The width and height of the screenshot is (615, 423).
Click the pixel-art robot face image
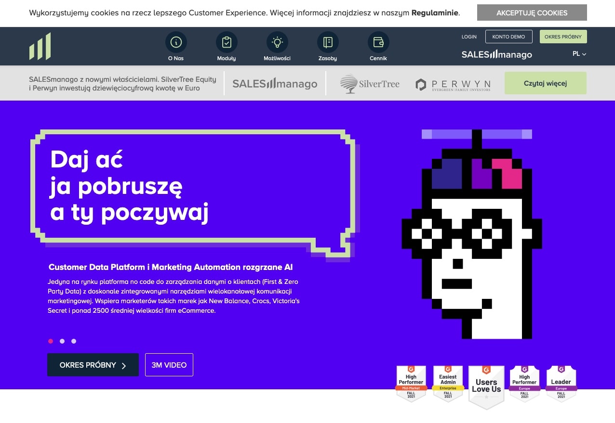pos(472,234)
